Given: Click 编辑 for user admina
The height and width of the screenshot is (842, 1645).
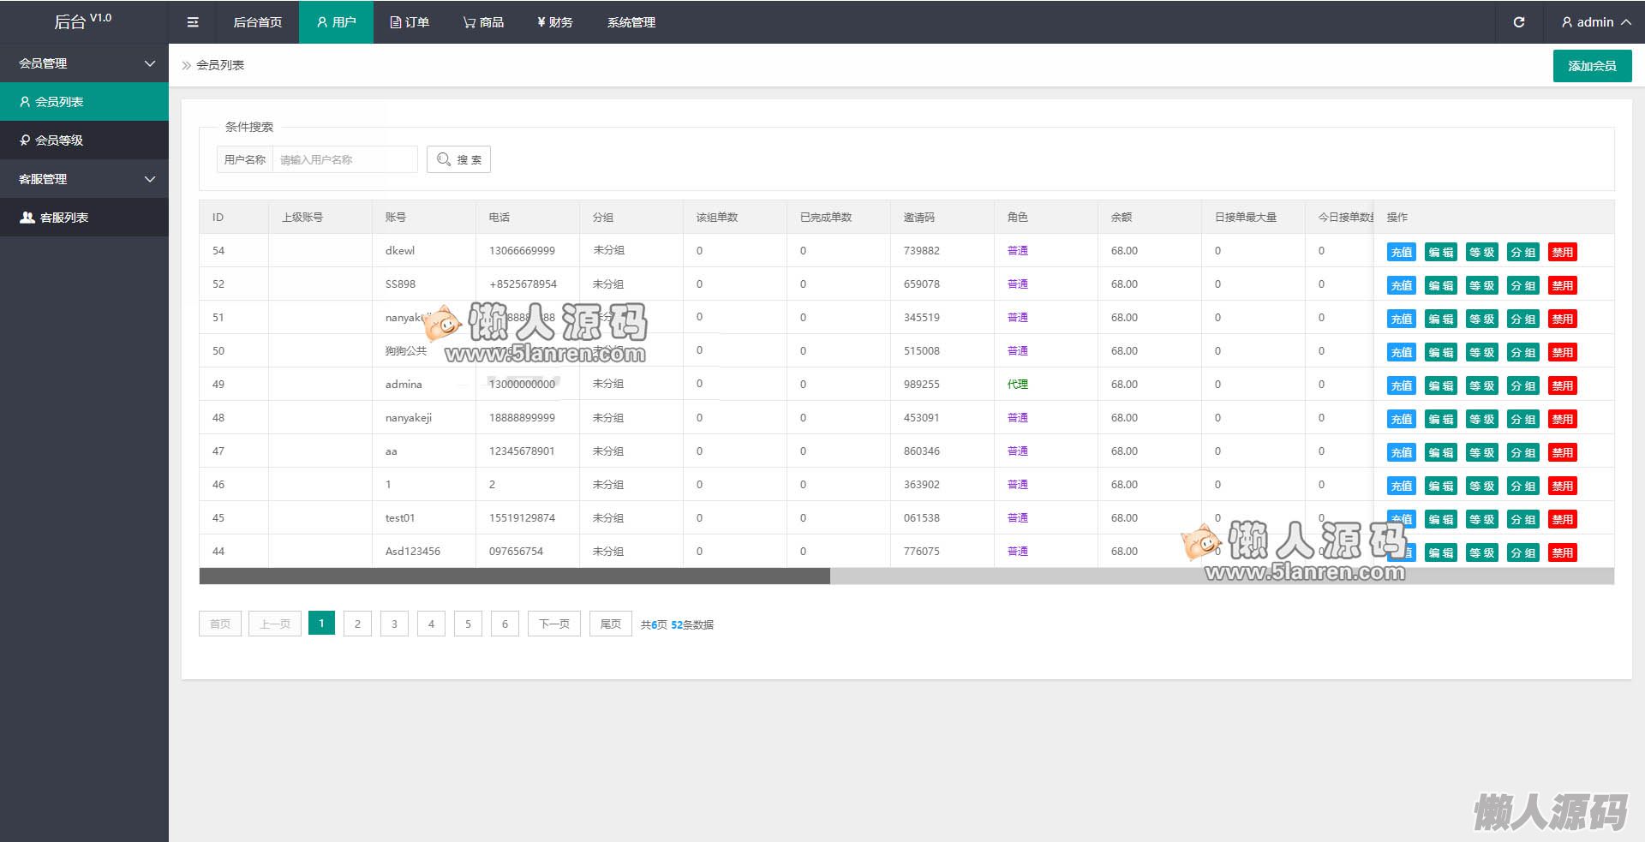Looking at the screenshot, I should (x=1440, y=385).
